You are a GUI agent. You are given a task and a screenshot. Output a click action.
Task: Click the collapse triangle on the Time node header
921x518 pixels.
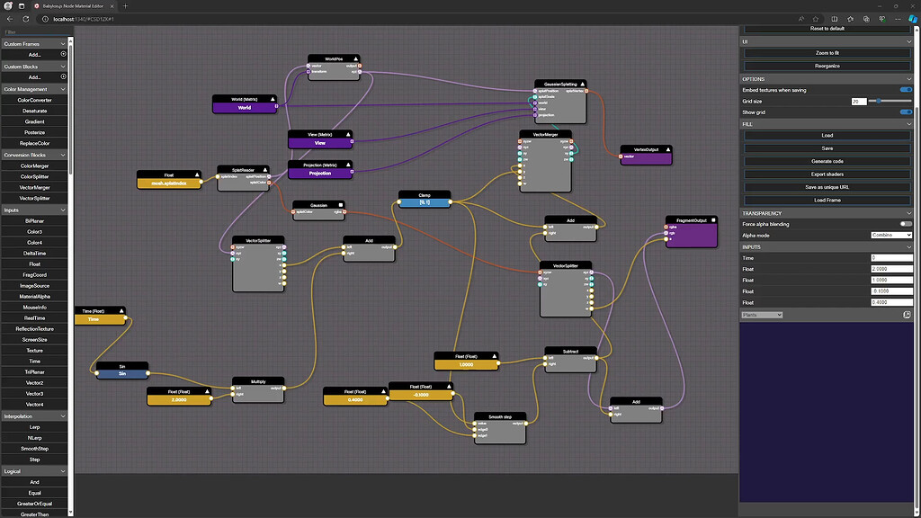click(x=121, y=311)
